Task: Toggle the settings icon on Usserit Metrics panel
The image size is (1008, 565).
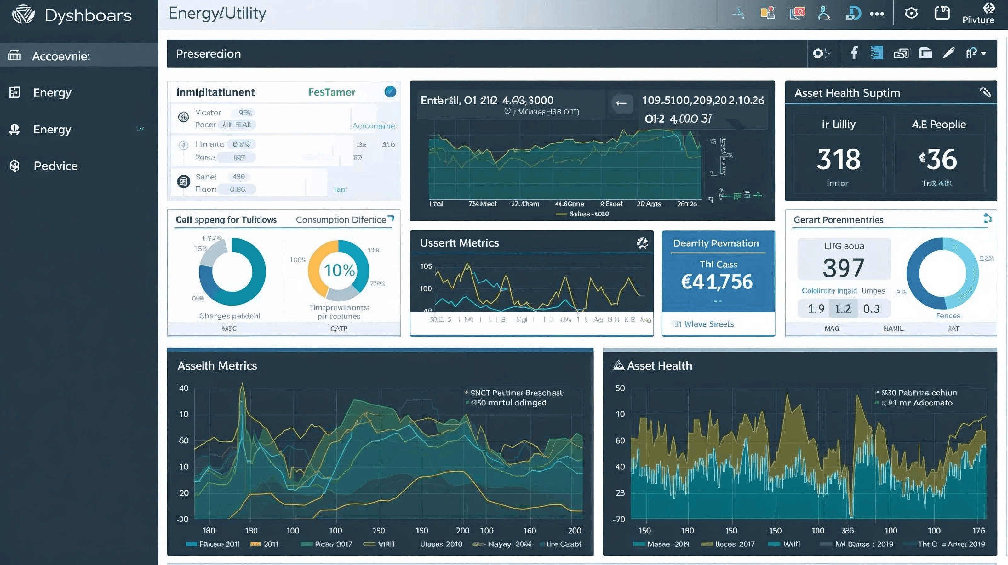Action: point(642,242)
